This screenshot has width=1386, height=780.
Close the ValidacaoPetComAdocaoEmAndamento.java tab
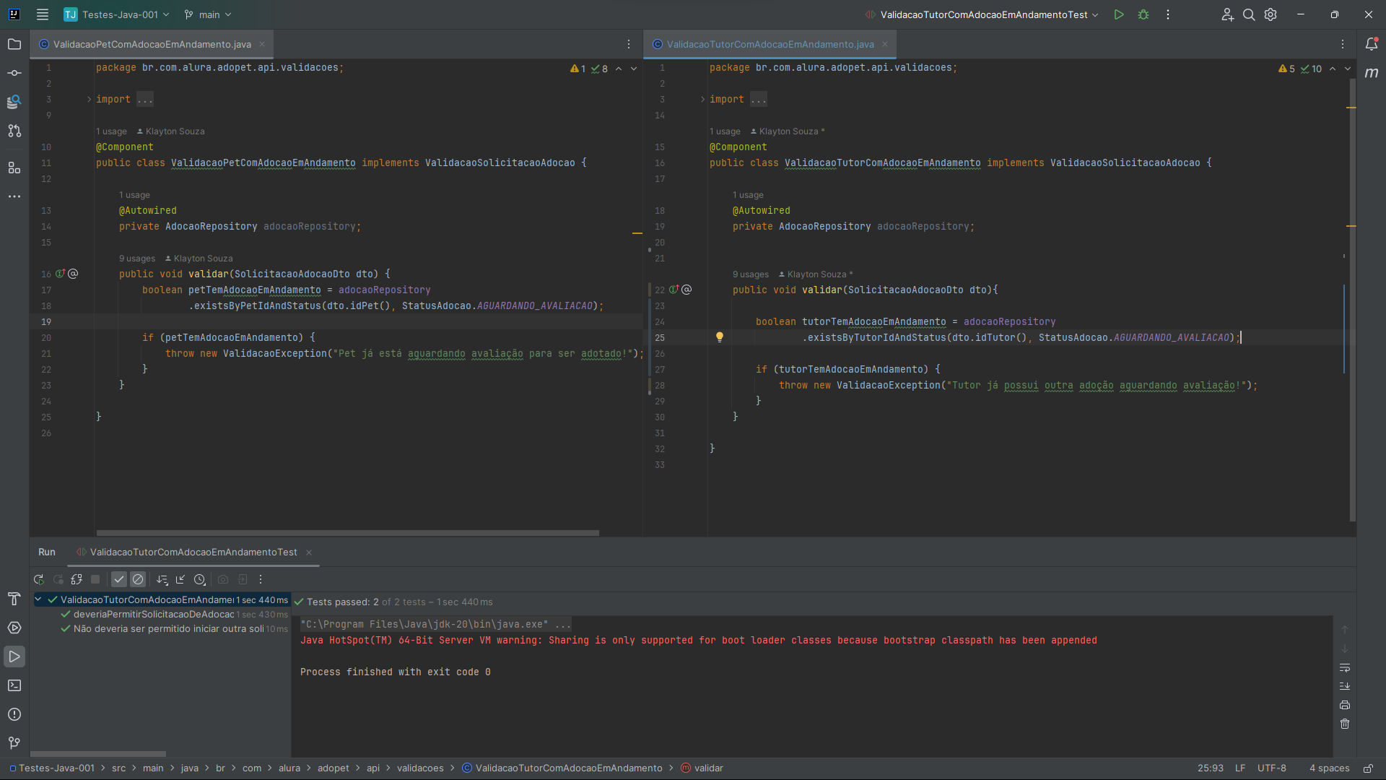click(x=262, y=44)
